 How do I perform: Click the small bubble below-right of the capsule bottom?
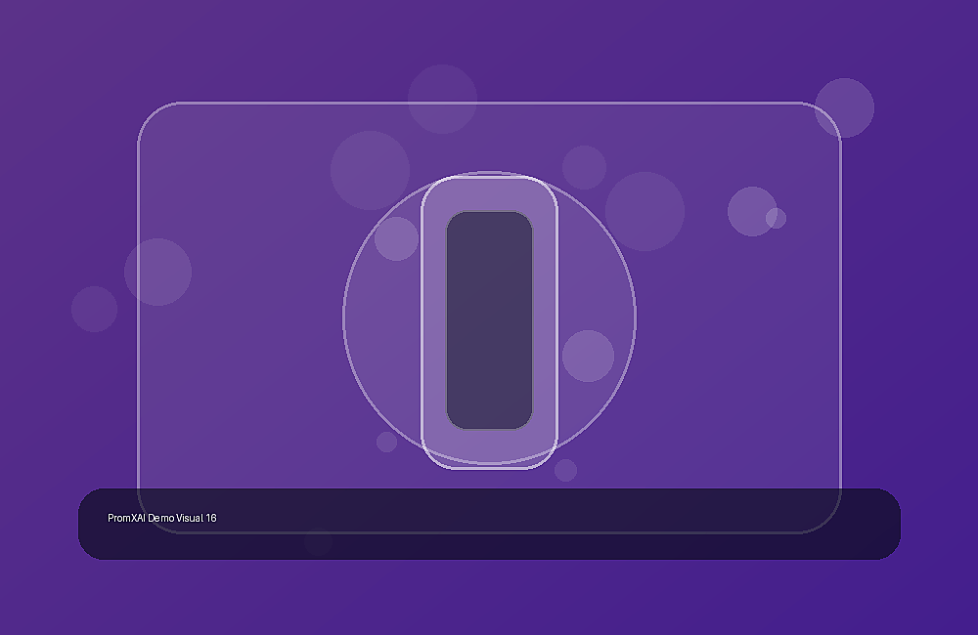[x=565, y=471]
